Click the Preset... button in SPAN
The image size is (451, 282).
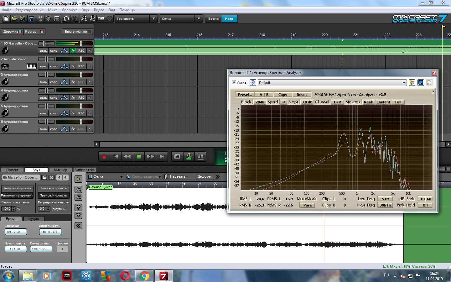(x=245, y=95)
